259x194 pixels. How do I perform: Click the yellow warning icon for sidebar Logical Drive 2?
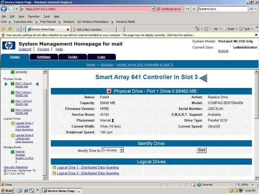click(12, 135)
